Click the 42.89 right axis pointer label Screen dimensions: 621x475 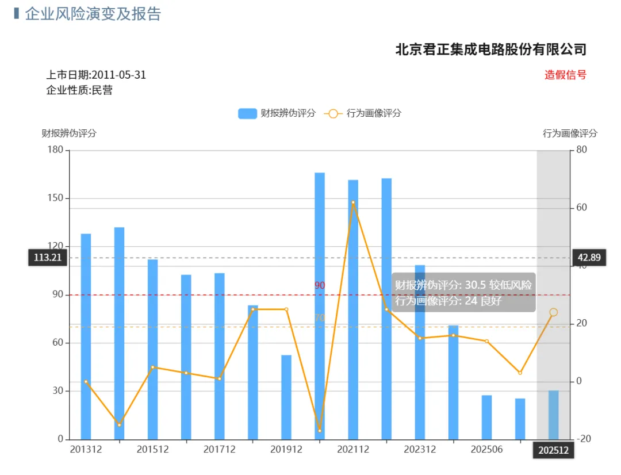click(589, 258)
